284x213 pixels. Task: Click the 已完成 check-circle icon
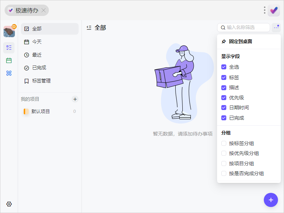(x=27, y=68)
